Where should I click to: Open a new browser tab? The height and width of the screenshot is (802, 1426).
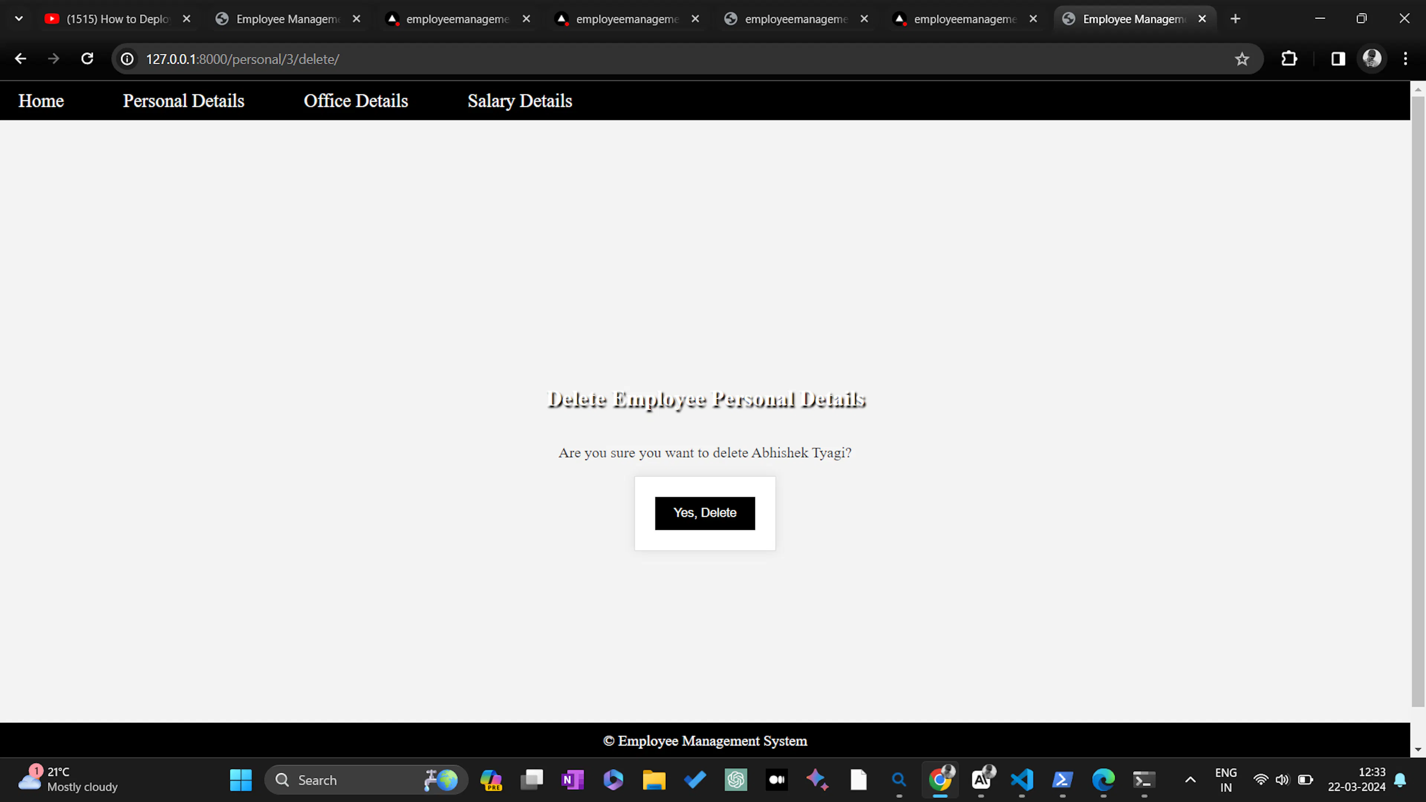click(x=1235, y=19)
